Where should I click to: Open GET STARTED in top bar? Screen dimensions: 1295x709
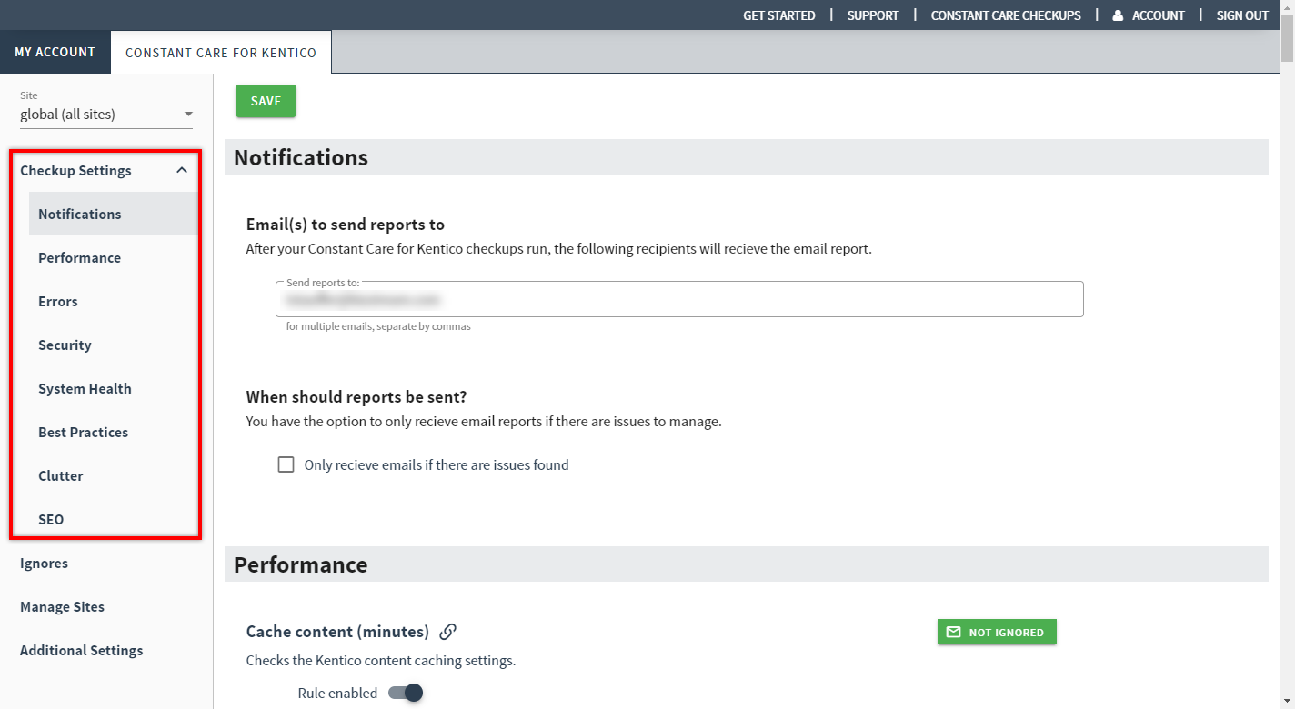(x=778, y=15)
